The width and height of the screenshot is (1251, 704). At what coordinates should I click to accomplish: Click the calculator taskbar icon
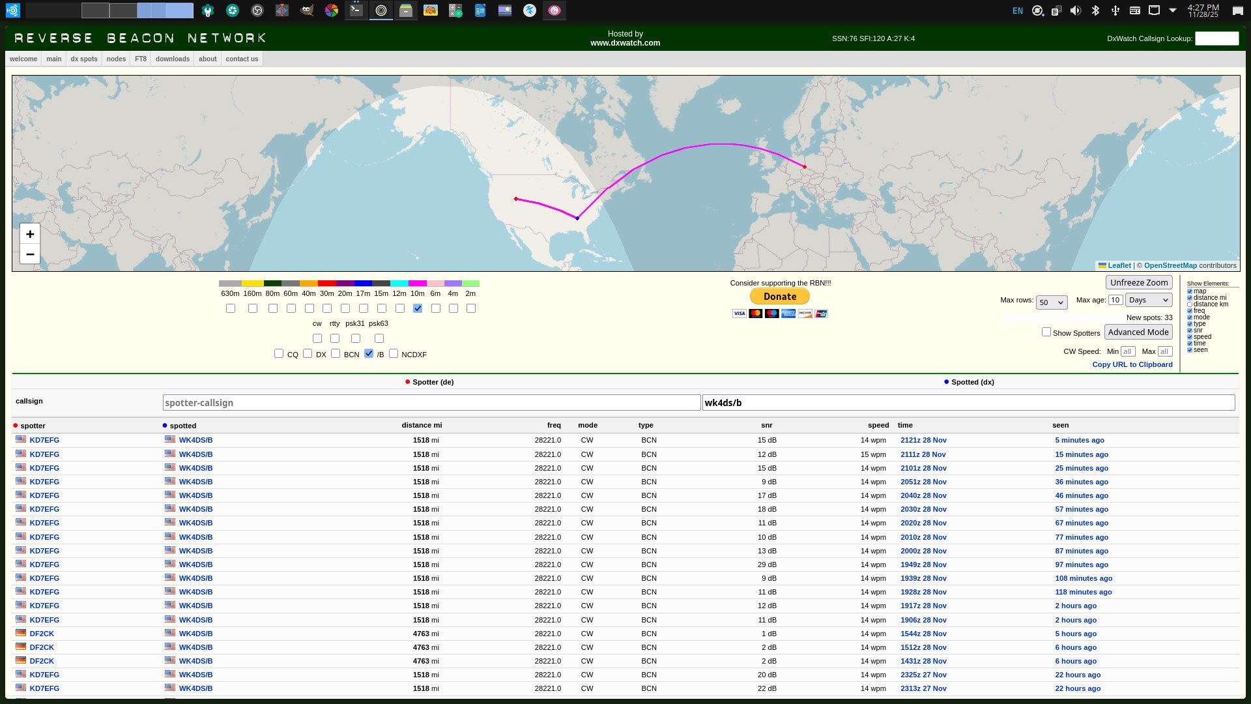click(455, 10)
